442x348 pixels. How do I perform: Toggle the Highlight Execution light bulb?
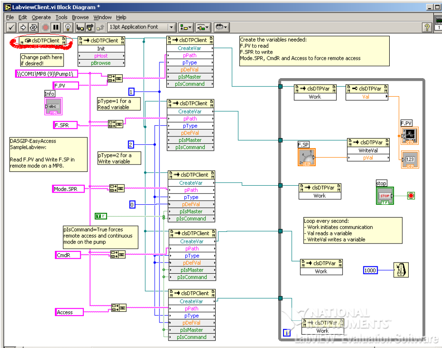click(x=68, y=27)
